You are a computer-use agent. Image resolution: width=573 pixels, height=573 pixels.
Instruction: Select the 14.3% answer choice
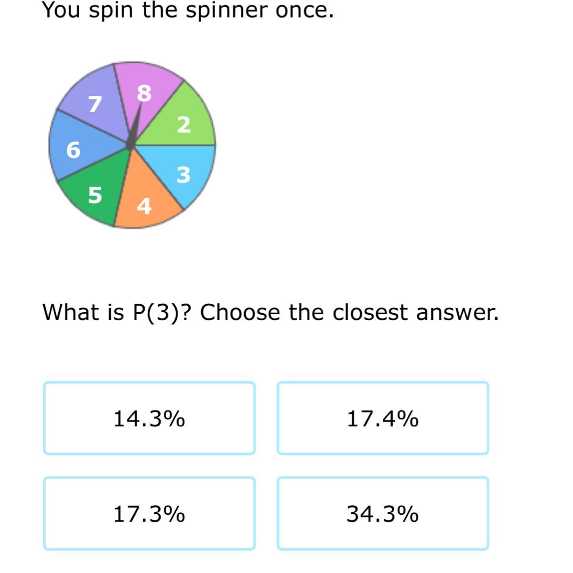(x=149, y=418)
